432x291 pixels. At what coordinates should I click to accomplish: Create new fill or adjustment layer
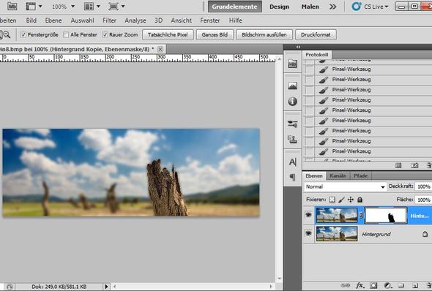click(387, 285)
